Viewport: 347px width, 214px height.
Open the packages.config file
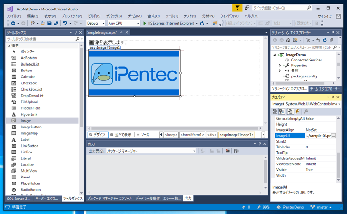(x=304, y=76)
